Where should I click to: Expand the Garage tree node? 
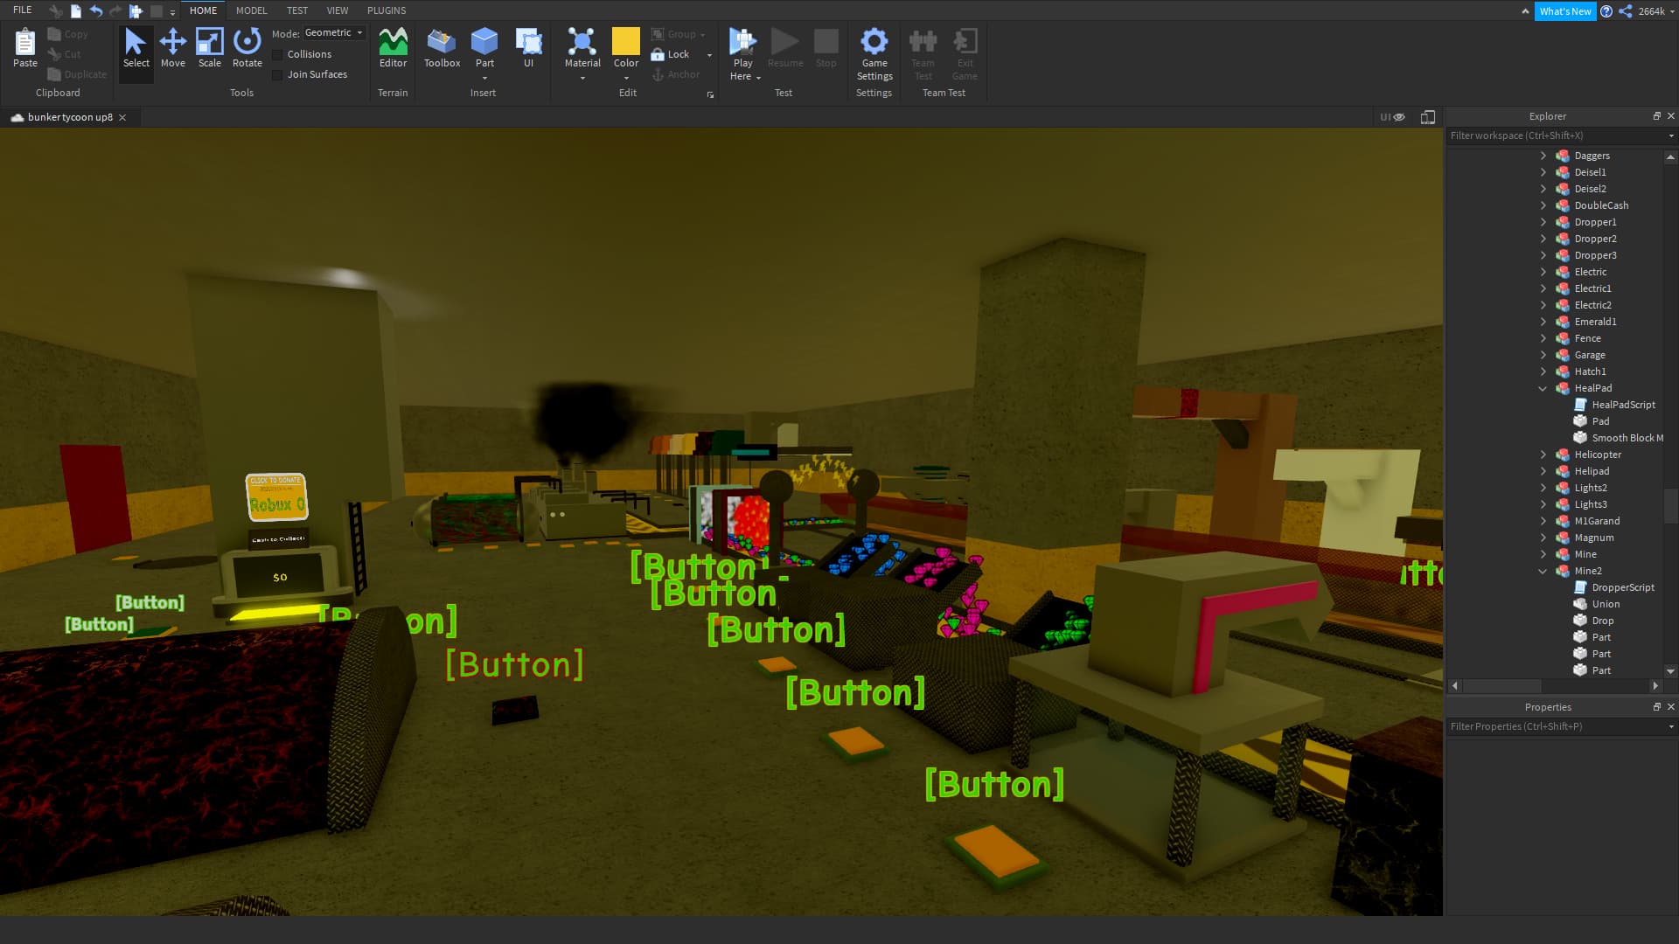(1543, 355)
